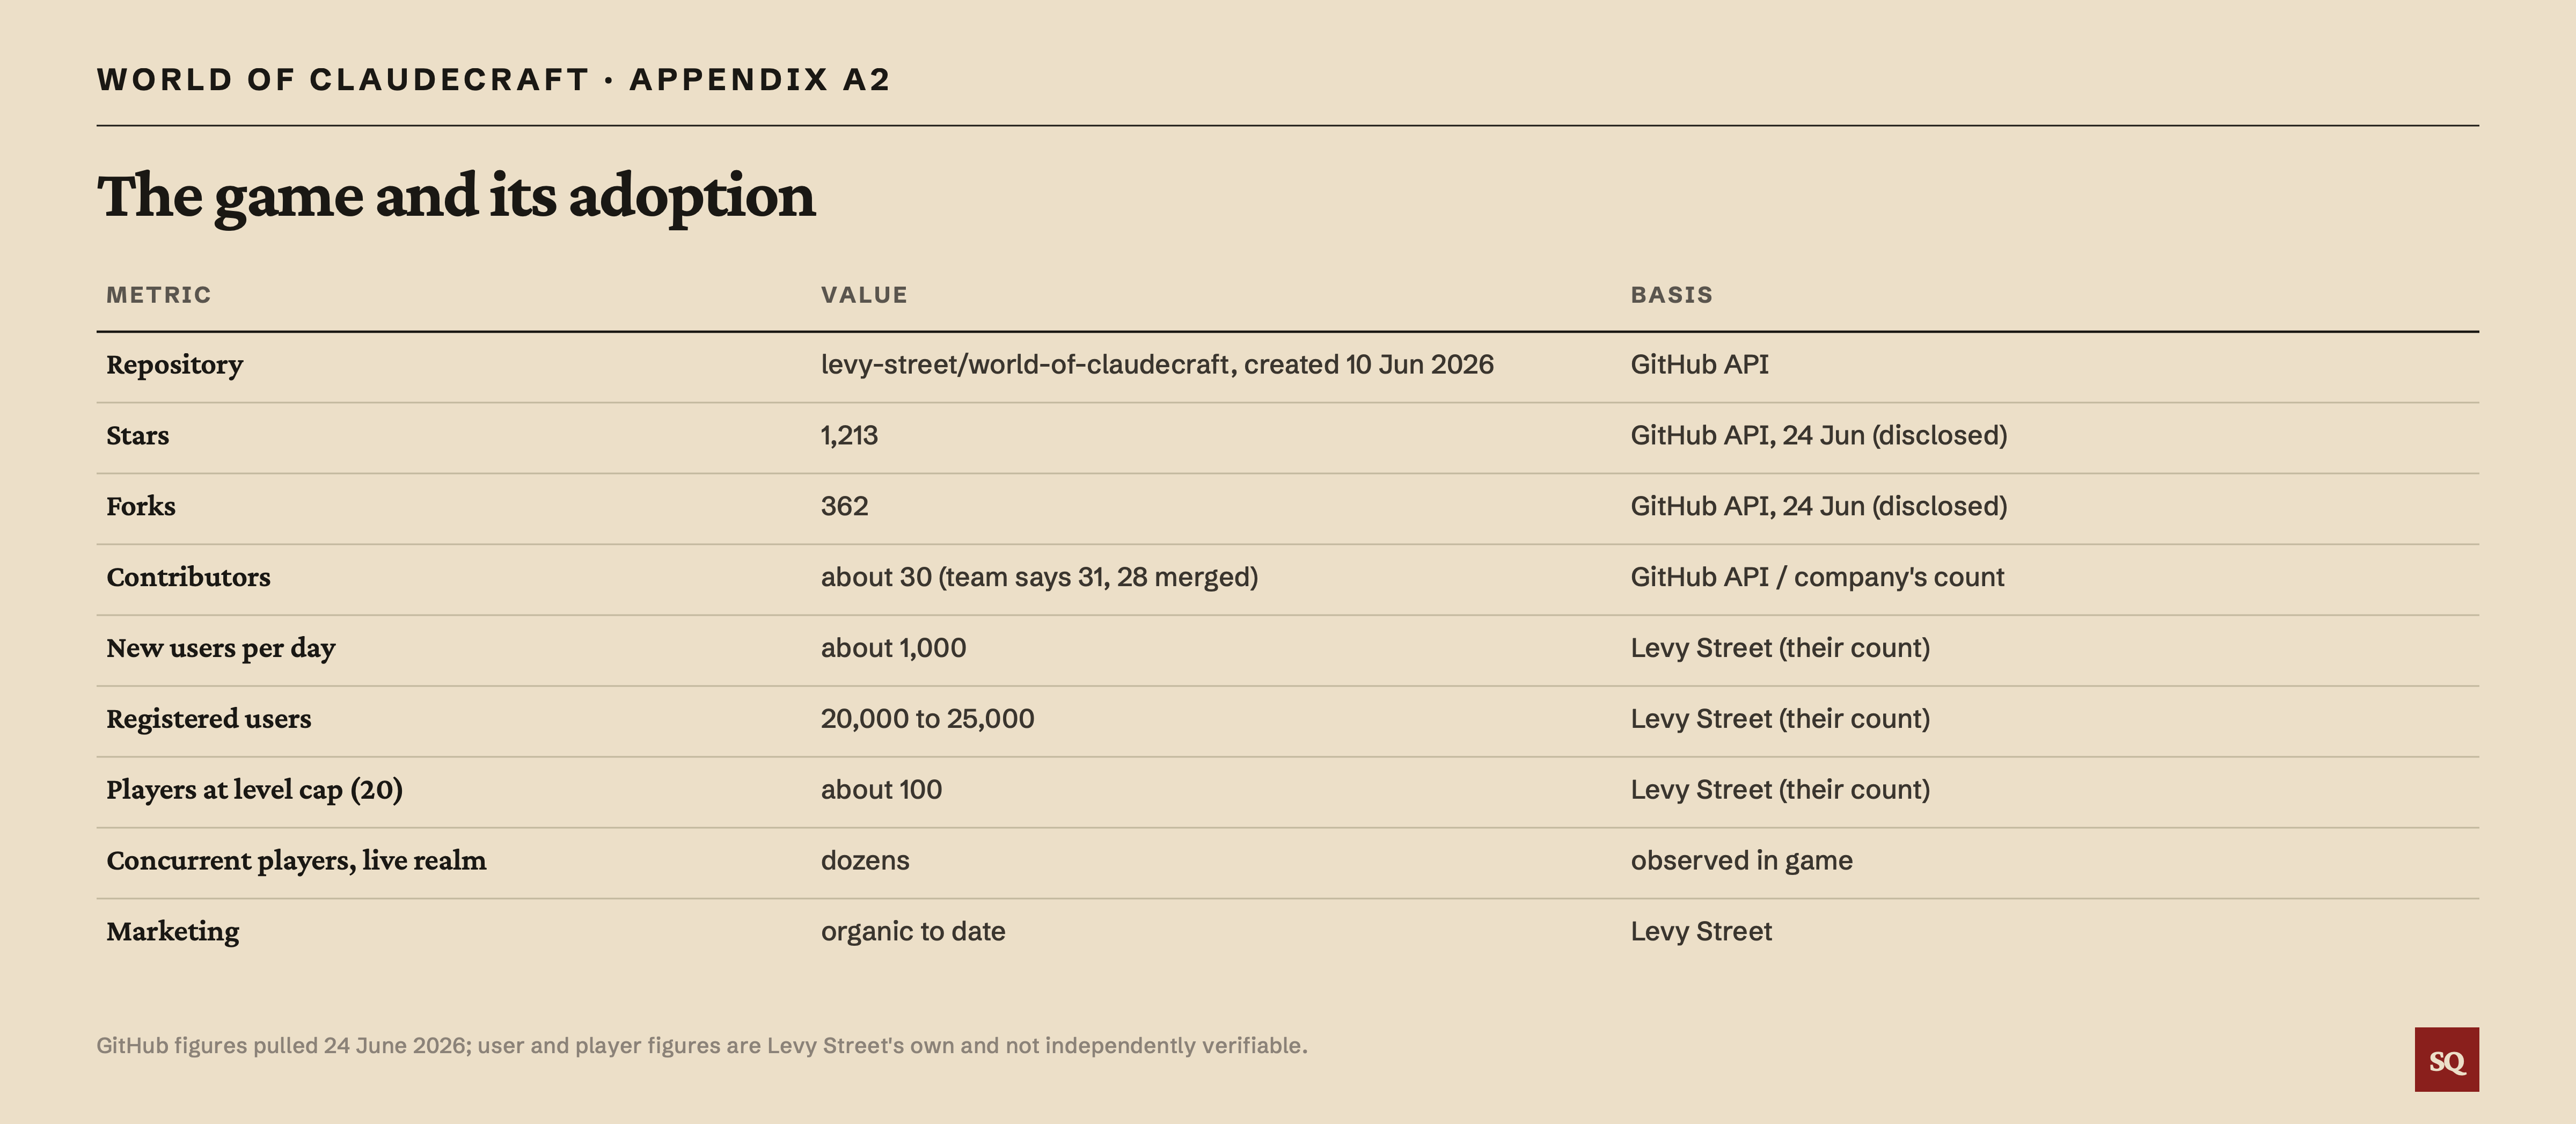Click the repository name levy-street/world-of-claudecraft

point(1025,365)
